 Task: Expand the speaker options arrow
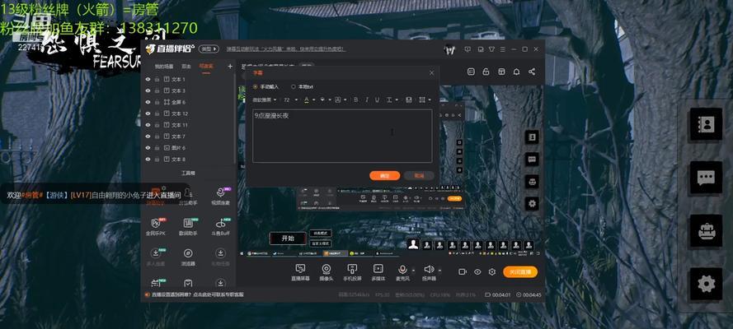click(439, 270)
